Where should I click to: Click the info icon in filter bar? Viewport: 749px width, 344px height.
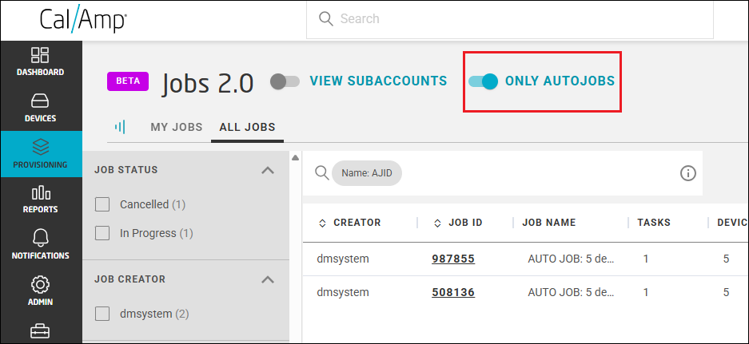(x=688, y=173)
